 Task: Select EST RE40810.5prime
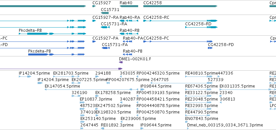click(199, 76)
